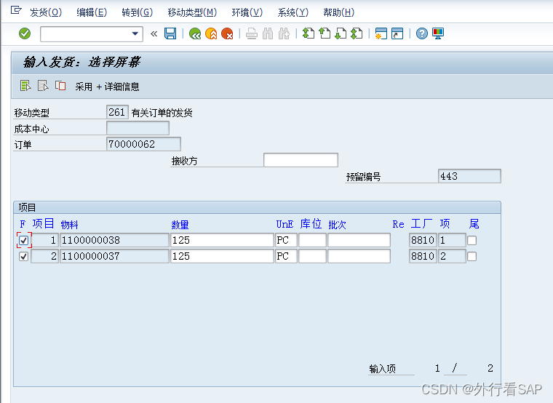This screenshot has height=403, width=553.
Task: Click the Copy pages icon beside 采用
Action: (x=60, y=86)
